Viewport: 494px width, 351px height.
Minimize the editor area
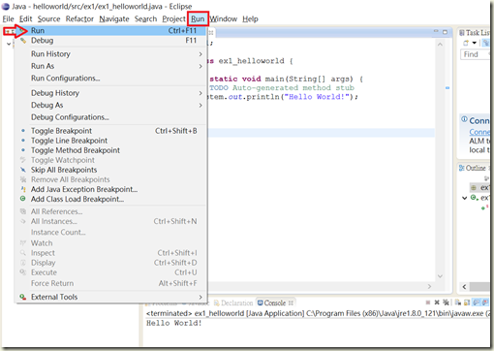[436, 31]
